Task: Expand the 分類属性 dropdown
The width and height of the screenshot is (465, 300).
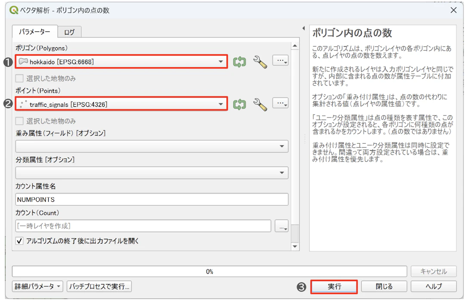Action: coord(152,173)
